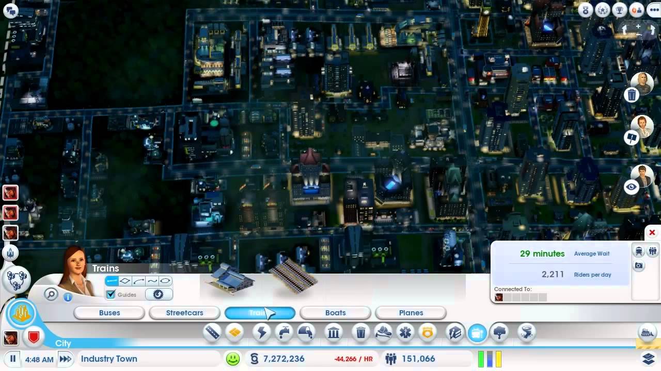661x371 pixels.
Task: Toggle the riders people filter icon
Action: pyautogui.click(x=653, y=251)
